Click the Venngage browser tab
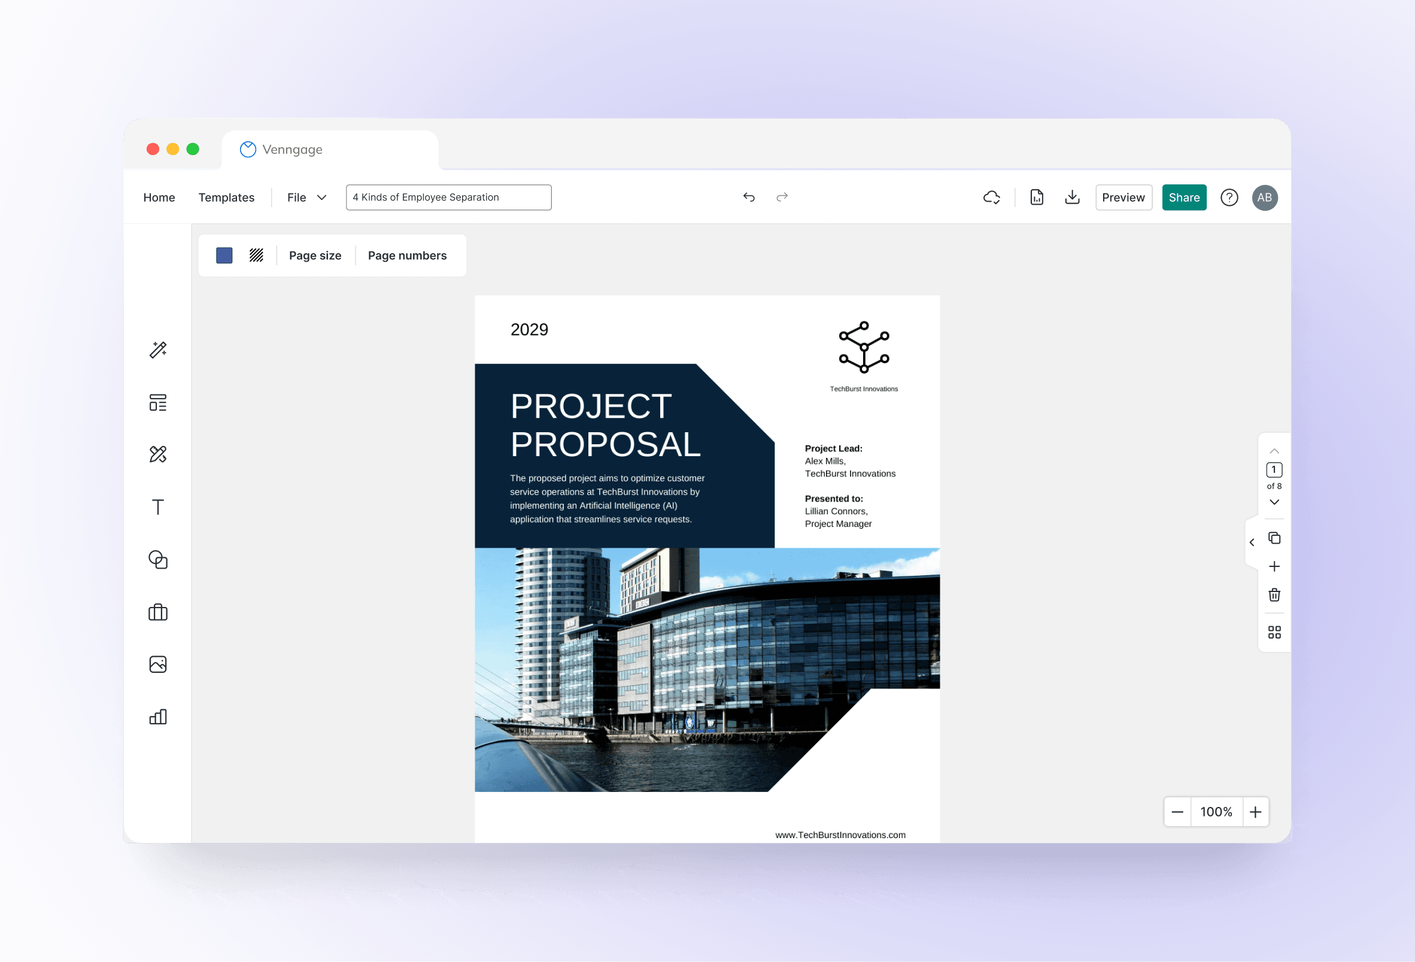1415x962 pixels. [x=330, y=150]
